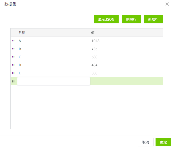174x148 pixels.
Task: Confirm the dataset with 确定
Action: [x=163, y=142]
